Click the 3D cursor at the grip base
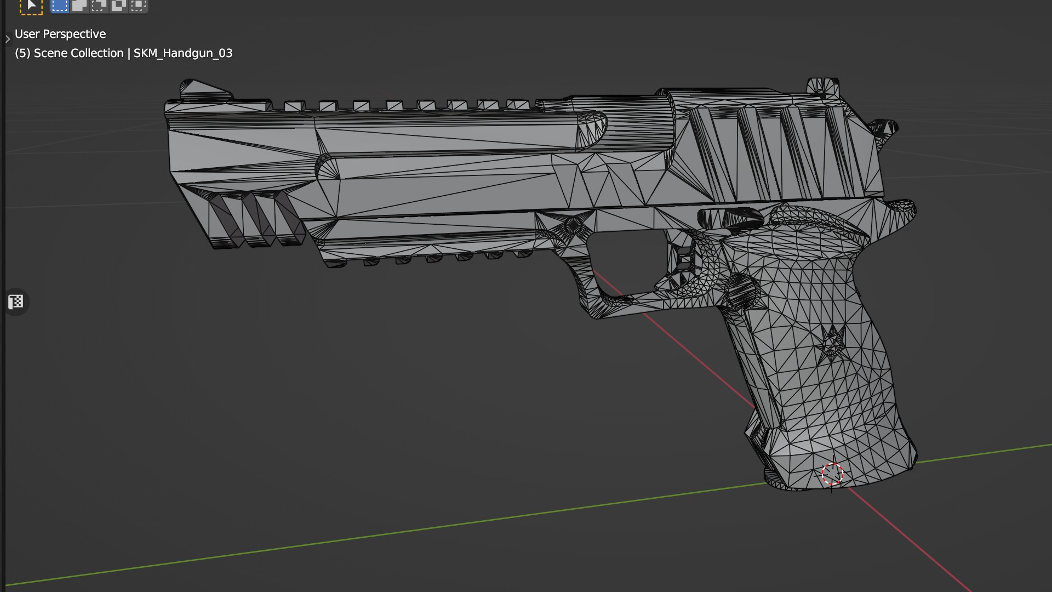 pyautogui.click(x=832, y=474)
